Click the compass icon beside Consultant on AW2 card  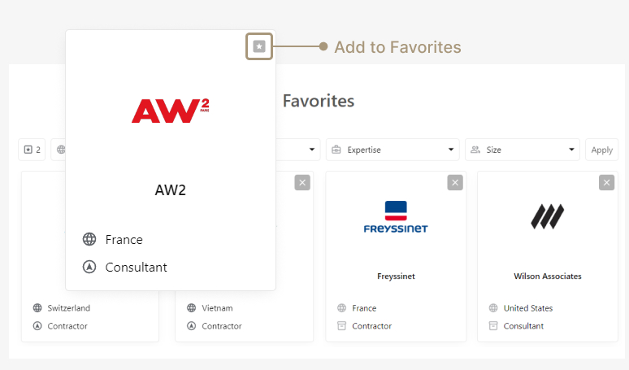click(89, 267)
